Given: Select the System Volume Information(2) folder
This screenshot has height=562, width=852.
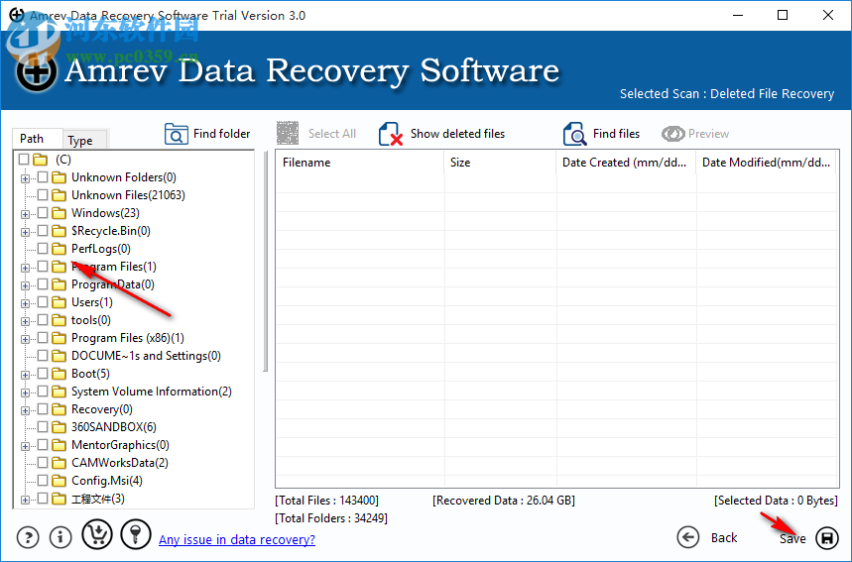Looking at the screenshot, I should pos(152,392).
